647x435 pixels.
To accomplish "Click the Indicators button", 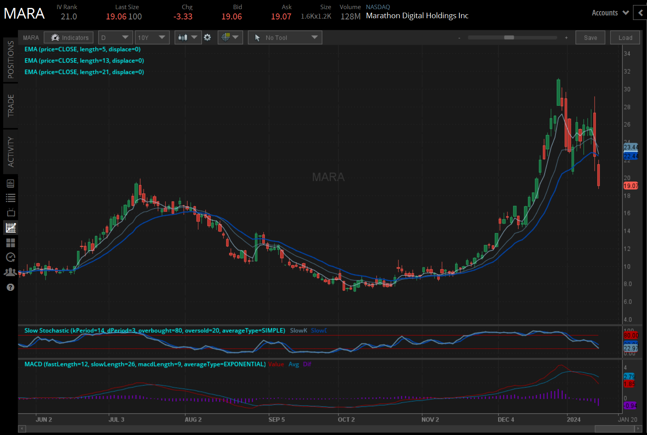I will tap(69, 38).
